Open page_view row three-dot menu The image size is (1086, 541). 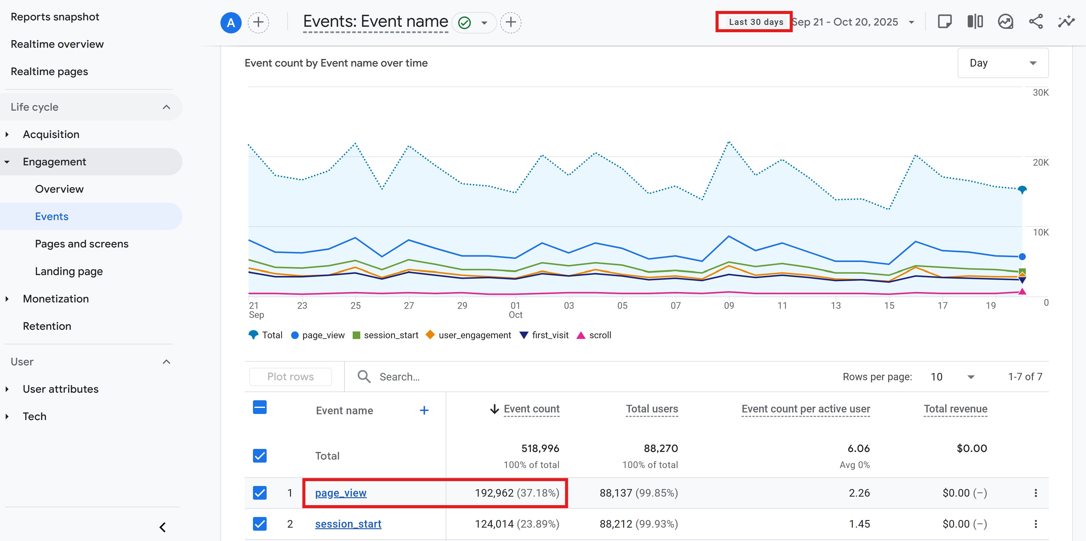tap(1036, 493)
